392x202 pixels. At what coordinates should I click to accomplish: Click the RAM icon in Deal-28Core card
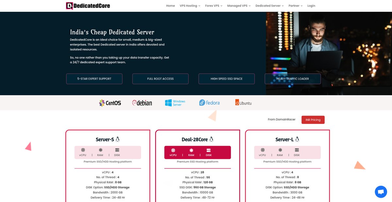pyautogui.click(x=191, y=150)
